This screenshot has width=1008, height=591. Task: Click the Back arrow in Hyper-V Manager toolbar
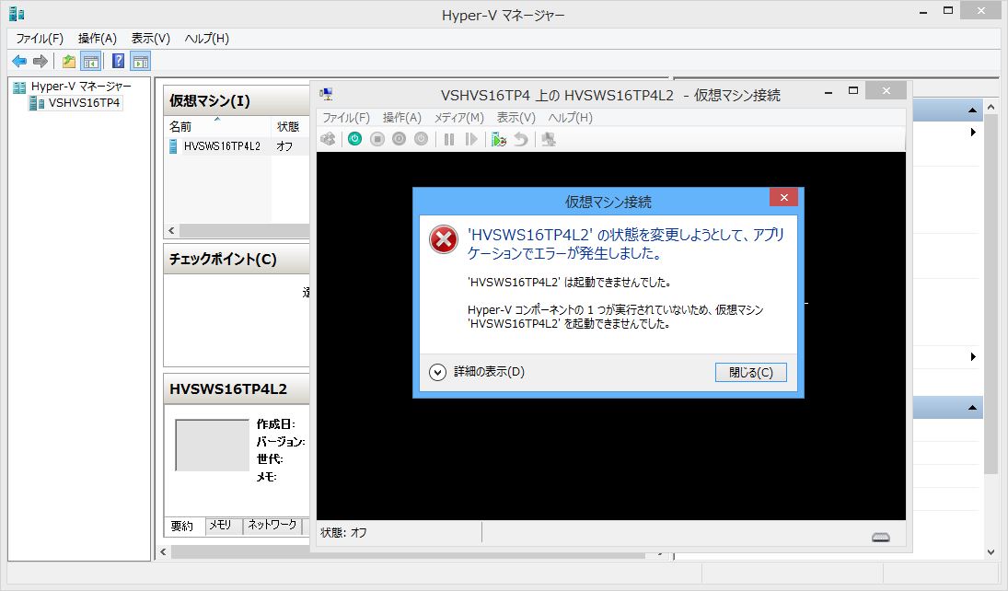[19, 62]
